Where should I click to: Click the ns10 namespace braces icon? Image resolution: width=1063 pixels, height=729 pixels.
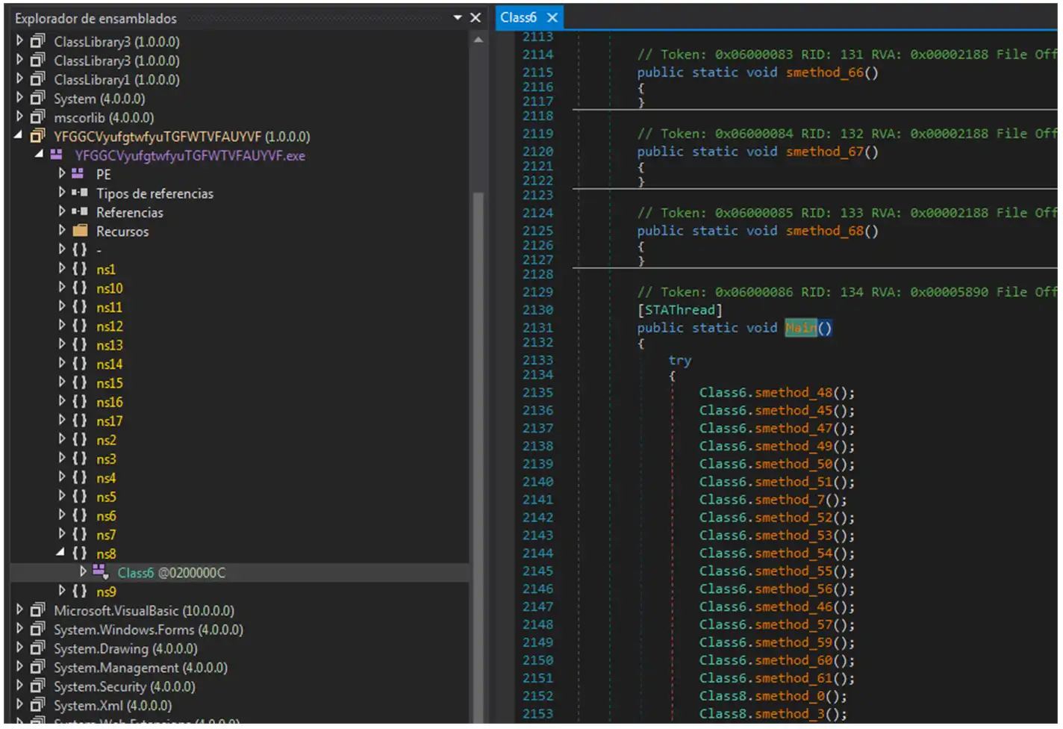coord(80,288)
